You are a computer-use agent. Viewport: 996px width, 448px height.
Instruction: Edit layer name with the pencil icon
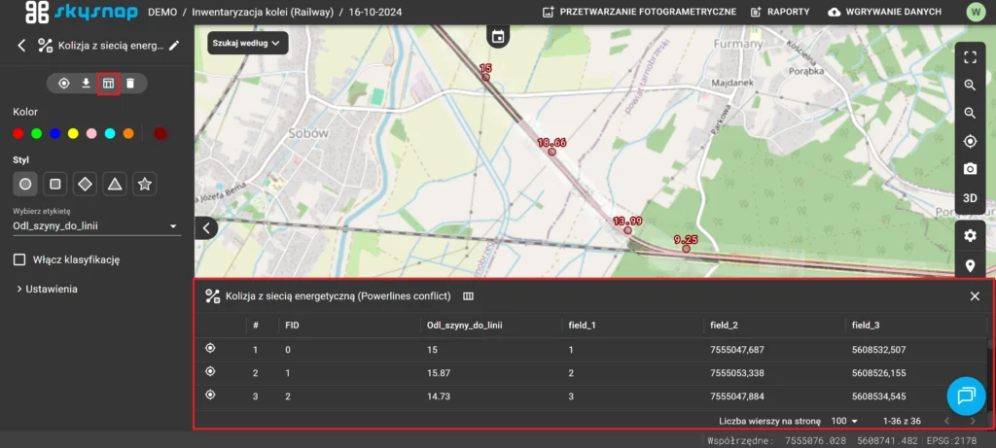pyautogui.click(x=174, y=45)
